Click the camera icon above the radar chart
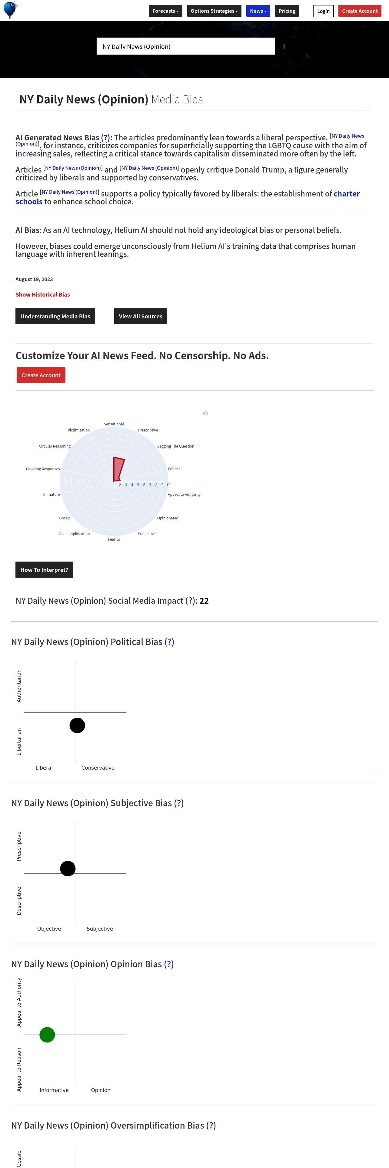Screen dimensions: 389x1168 206,414
